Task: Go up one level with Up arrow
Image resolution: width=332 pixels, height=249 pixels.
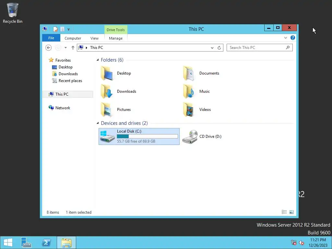Action: [x=73, y=48]
